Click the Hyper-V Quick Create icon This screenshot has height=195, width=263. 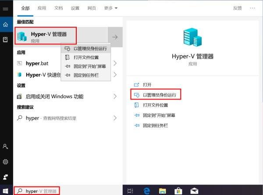click(x=19, y=74)
